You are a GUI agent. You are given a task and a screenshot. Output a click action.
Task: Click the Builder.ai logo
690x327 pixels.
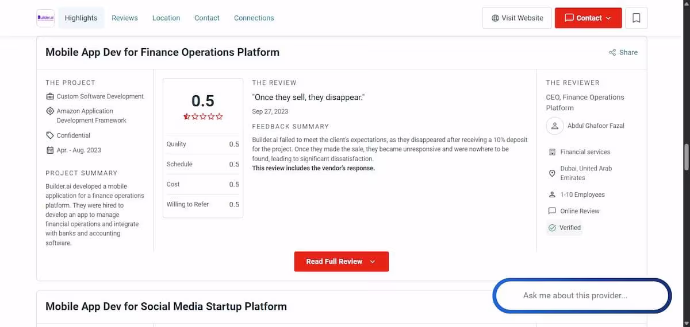[x=45, y=18]
